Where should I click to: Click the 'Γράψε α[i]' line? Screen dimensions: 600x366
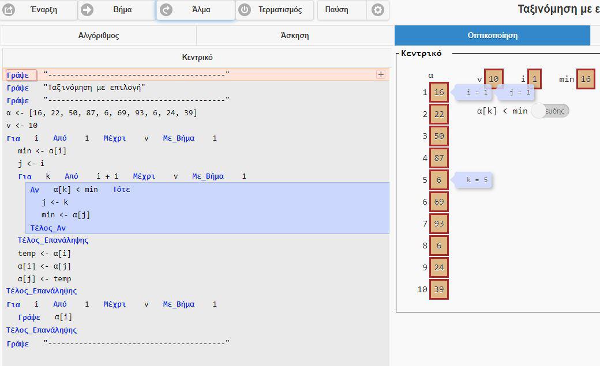45,317
